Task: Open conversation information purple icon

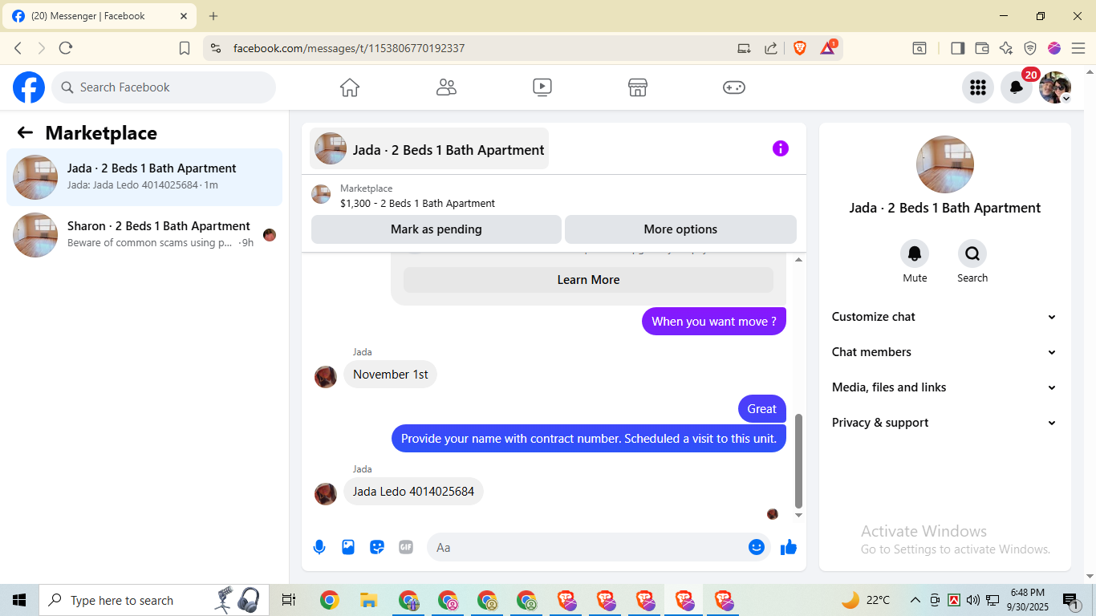Action: coord(781,148)
